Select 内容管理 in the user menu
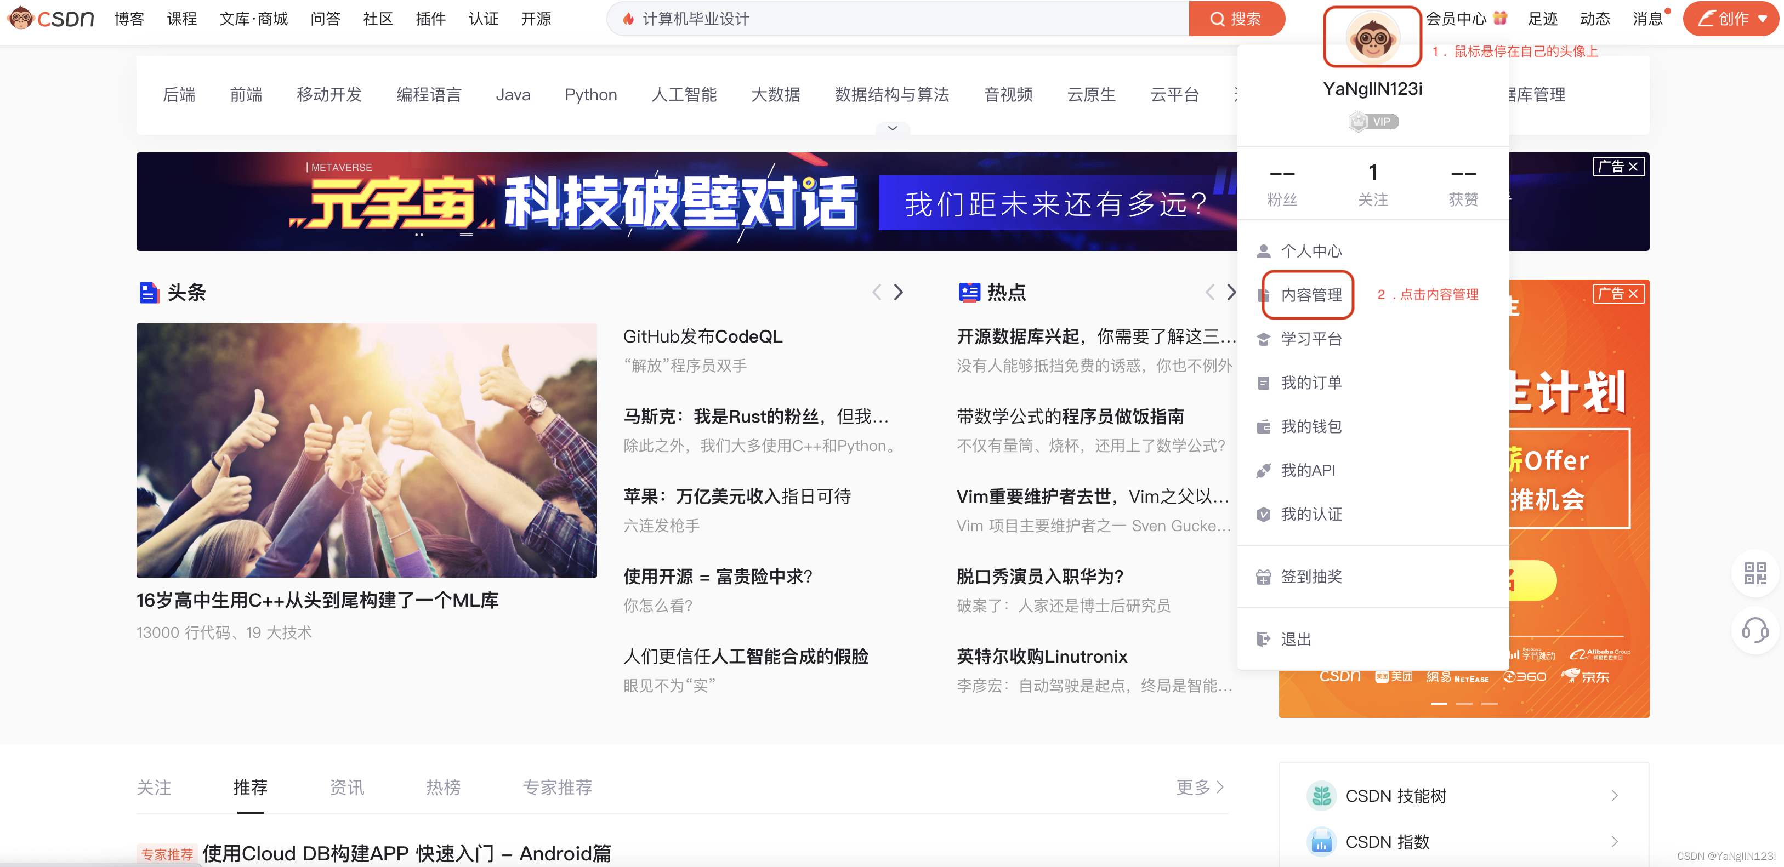 coord(1310,295)
